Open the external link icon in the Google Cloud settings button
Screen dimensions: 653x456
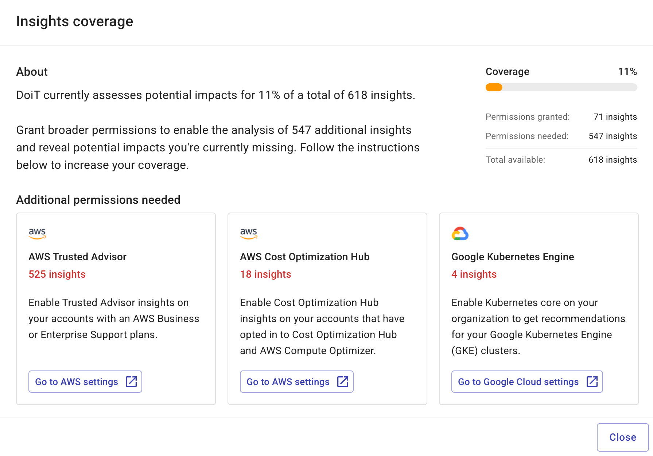[x=592, y=381]
